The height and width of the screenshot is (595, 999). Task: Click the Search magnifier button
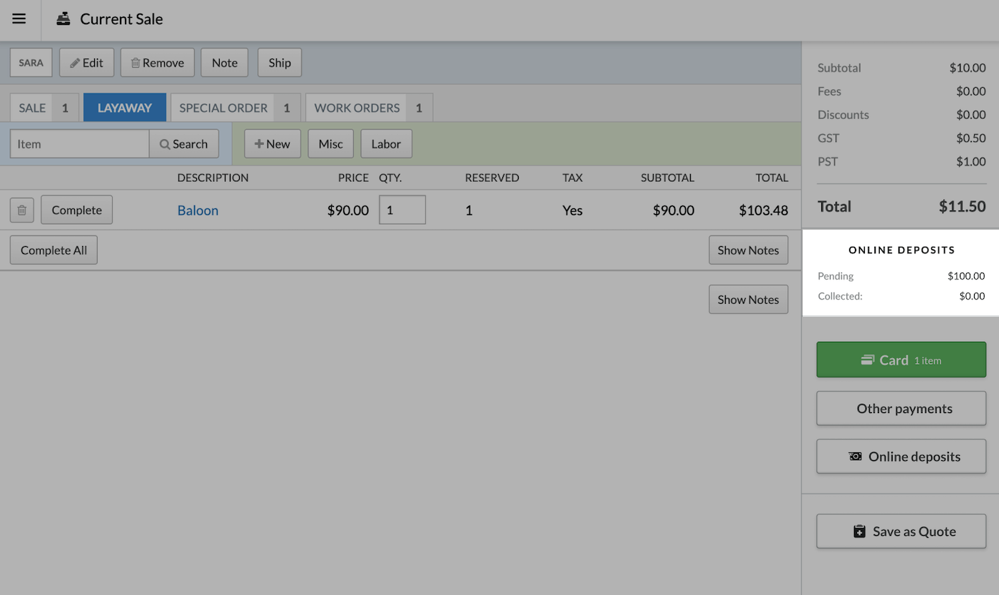click(x=183, y=144)
